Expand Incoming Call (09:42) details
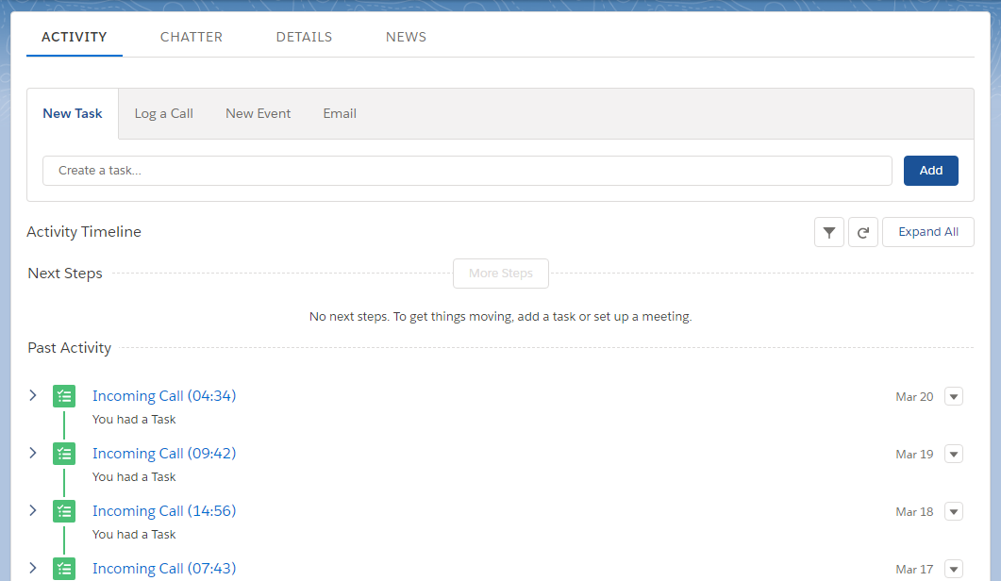 pyautogui.click(x=33, y=453)
